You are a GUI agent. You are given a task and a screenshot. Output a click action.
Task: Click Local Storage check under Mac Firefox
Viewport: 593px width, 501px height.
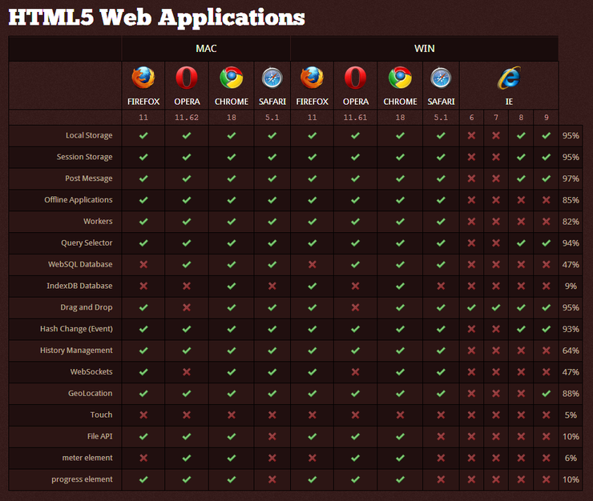(x=143, y=135)
